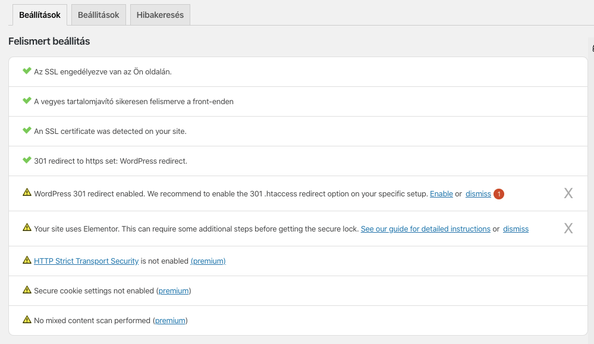Click premium link for mixed content scan

tap(170, 320)
